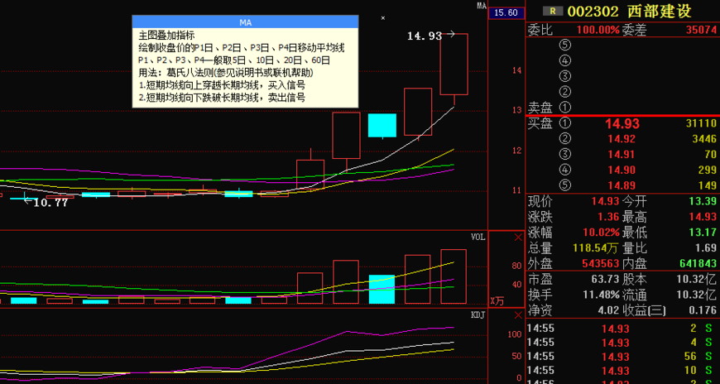Click bid price 14.90

click(x=622, y=170)
